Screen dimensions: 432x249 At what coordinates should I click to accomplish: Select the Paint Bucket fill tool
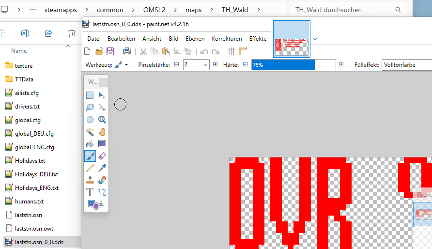point(90,144)
